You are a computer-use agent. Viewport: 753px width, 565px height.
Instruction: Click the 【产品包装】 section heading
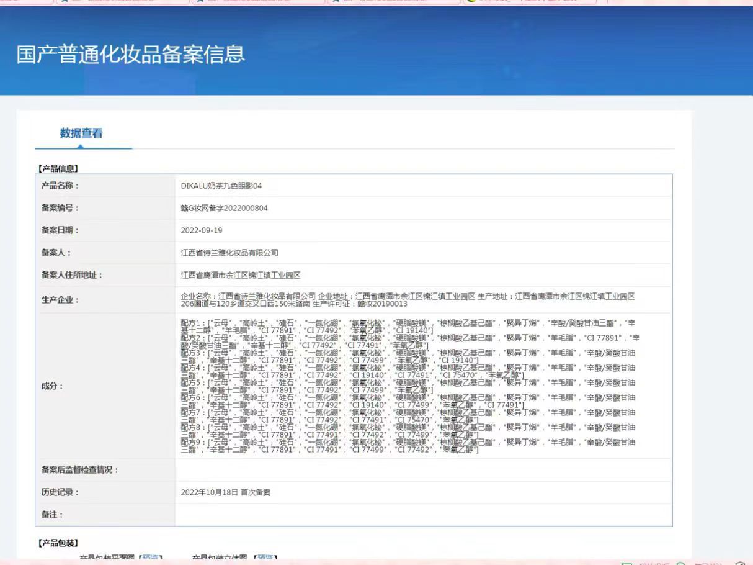[x=59, y=543]
